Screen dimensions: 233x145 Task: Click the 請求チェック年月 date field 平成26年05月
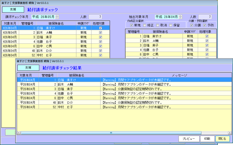point(43,17)
